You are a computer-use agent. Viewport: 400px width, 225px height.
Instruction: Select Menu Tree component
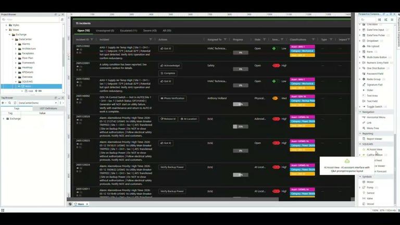pos(372,128)
